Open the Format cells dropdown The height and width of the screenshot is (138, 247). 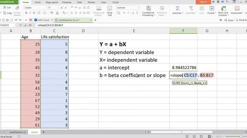[212, 10]
